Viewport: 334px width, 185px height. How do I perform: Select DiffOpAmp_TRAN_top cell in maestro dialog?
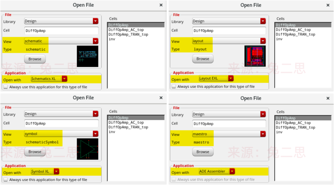(x=295, y=127)
